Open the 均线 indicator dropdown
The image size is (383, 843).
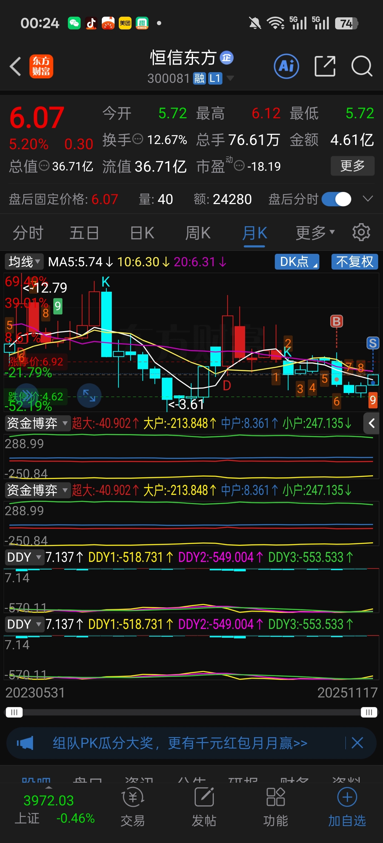click(x=24, y=261)
